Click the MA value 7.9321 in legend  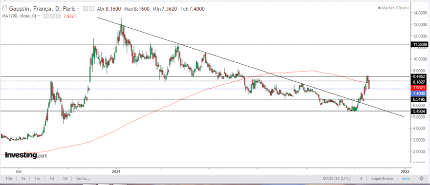[x=69, y=16]
